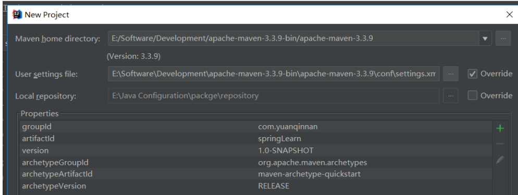Click the Maven home directory path field
This screenshot has width=518, height=195.
[294, 39]
